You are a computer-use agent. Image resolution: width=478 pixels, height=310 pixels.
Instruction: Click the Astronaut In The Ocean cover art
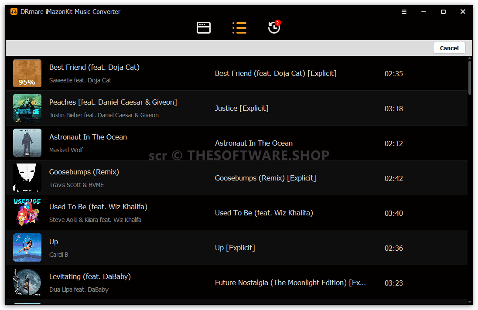[27, 143]
